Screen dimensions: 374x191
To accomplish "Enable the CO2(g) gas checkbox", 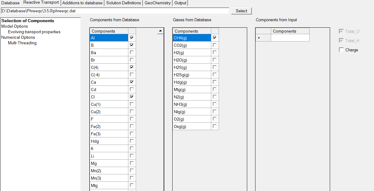I will 215,45.
